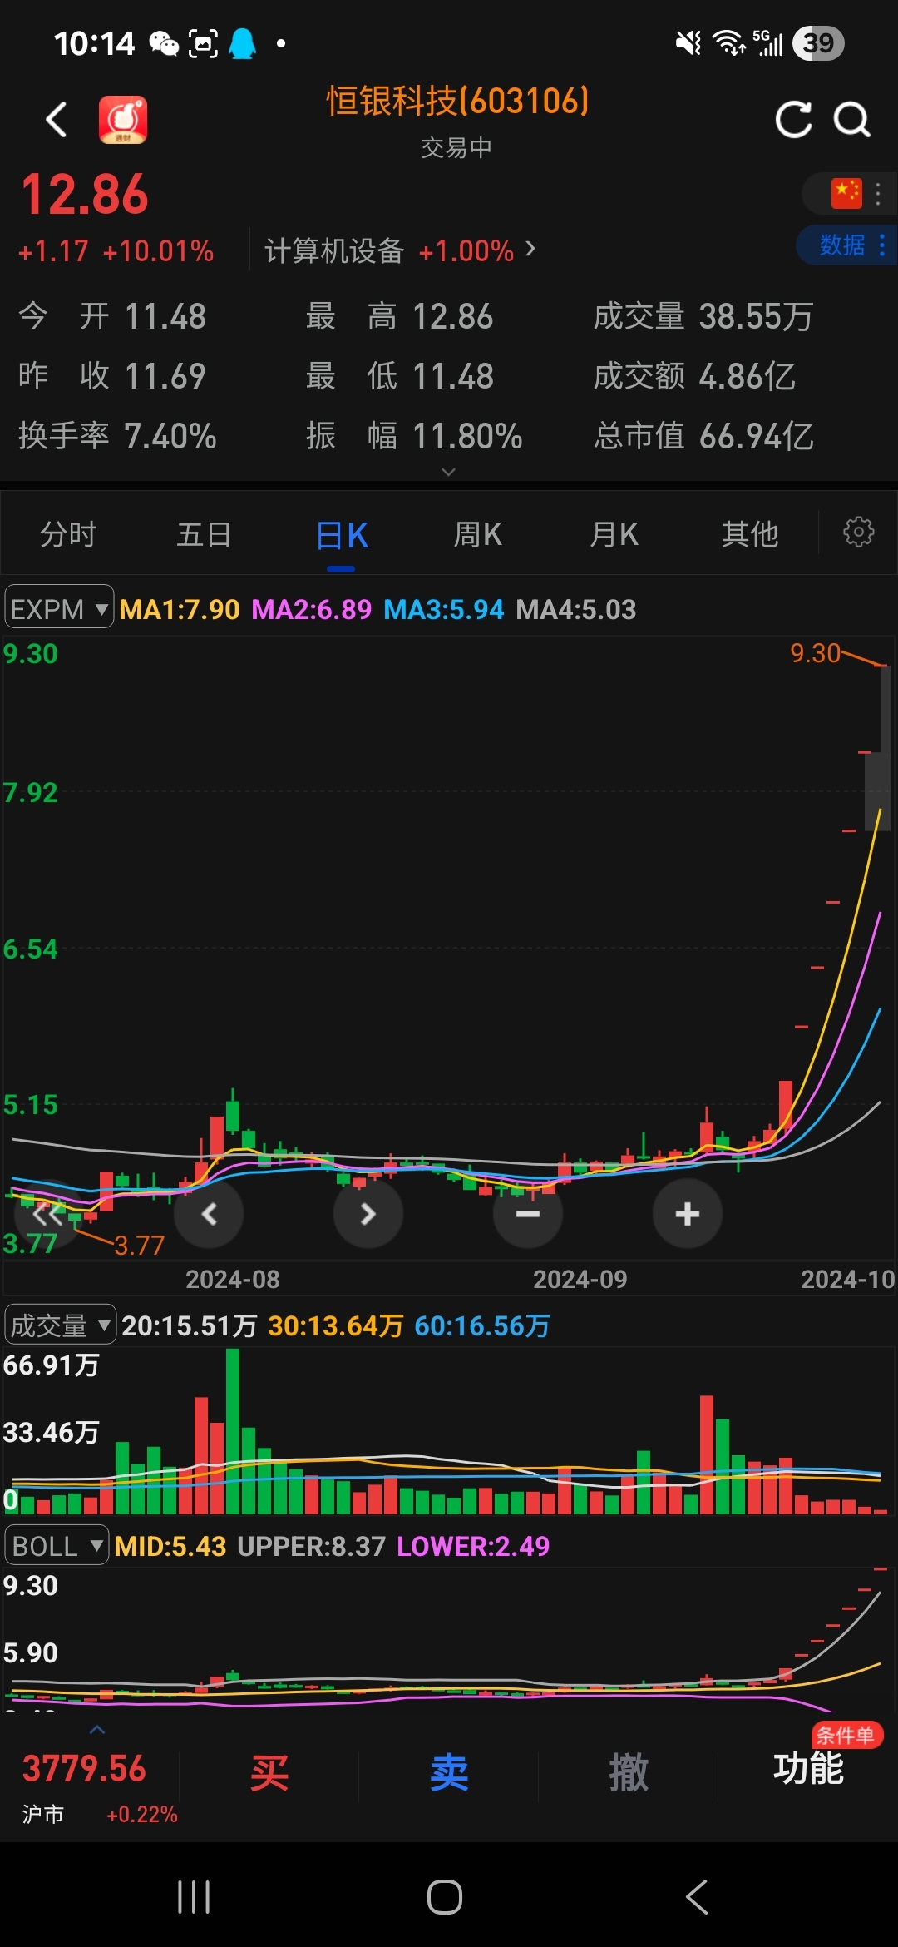Image resolution: width=898 pixels, height=1947 pixels.
Task: Refresh the stock quote data
Action: coord(793,120)
